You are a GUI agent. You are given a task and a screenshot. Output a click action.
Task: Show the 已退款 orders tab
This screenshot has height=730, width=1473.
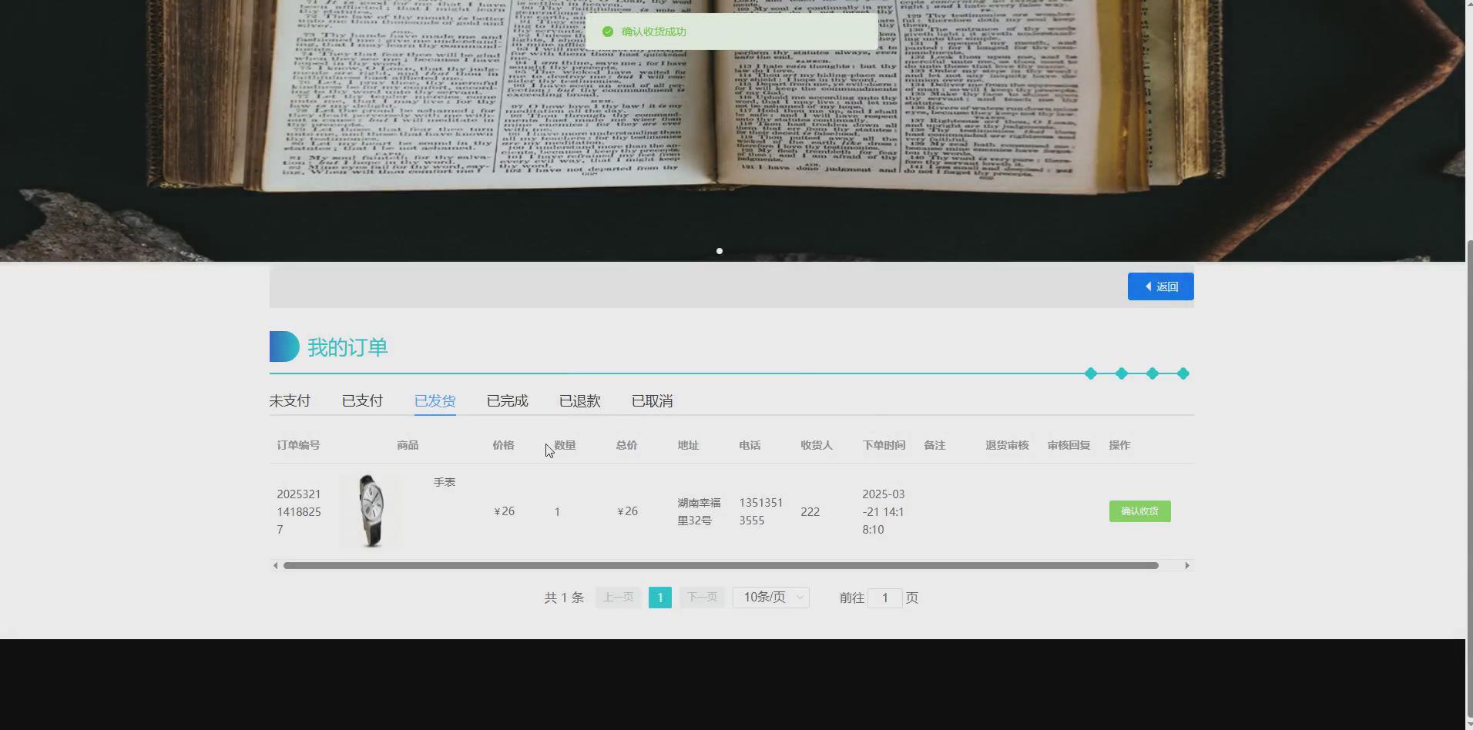coord(579,401)
